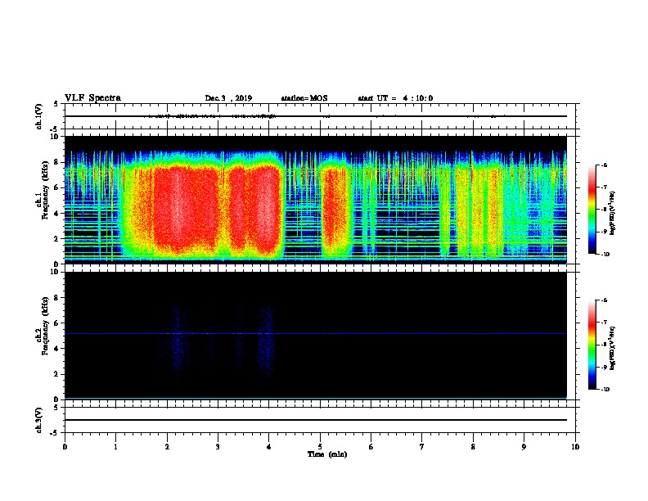Screen dimensions: 648x501
Task: Select the "Dec. 3, 2019" date text
Action: [x=228, y=98]
